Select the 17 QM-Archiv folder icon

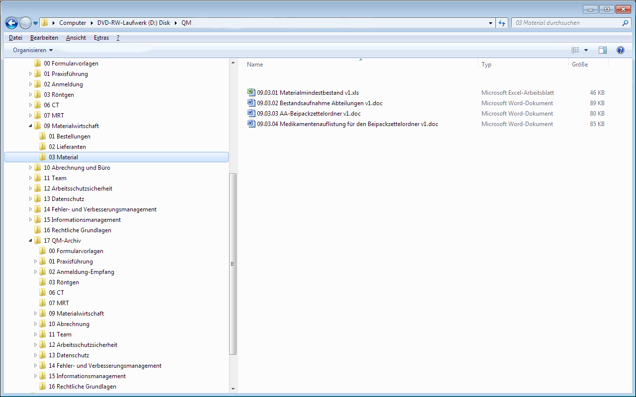click(x=38, y=240)
